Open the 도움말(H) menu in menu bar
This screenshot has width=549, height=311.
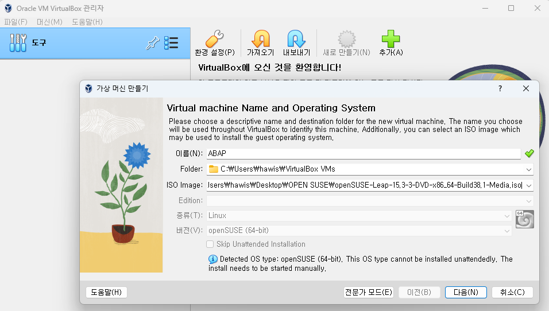click(x=87, y=22)
